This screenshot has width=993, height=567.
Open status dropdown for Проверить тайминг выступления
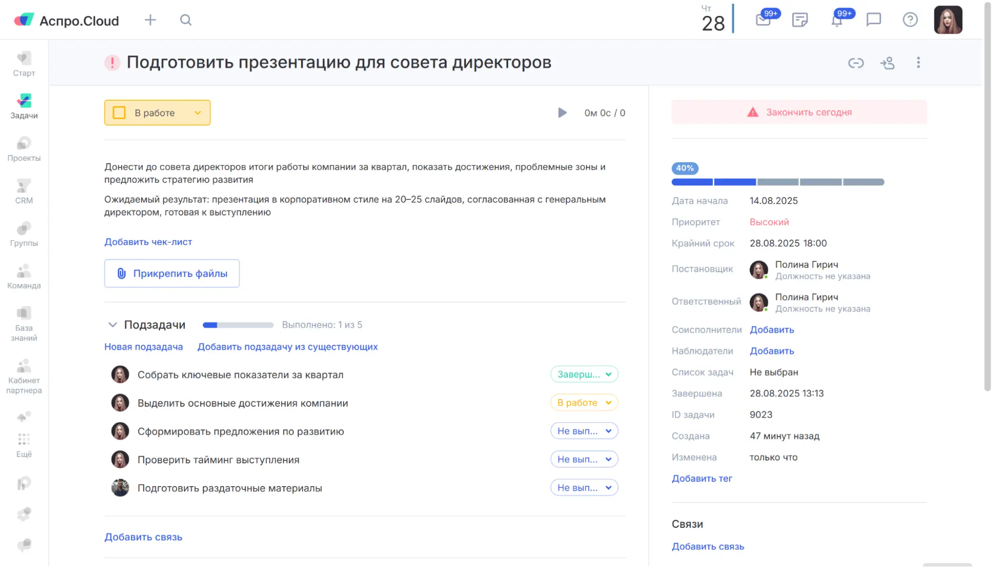(584, 459)
